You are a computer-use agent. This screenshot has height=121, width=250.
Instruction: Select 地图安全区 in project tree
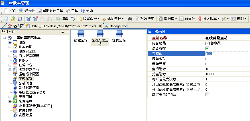pos(27,51)
